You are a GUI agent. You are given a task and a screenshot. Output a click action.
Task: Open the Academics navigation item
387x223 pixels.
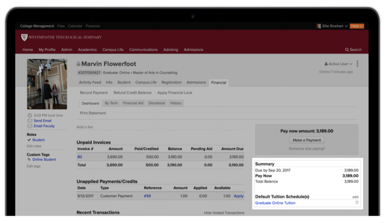[87, 50]
